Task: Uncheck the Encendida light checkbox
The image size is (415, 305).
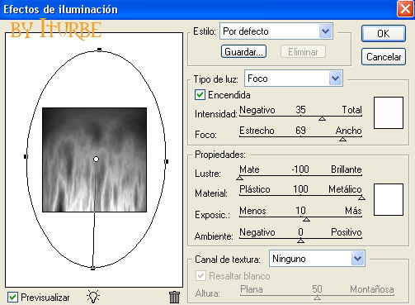Action: (200, 95)
